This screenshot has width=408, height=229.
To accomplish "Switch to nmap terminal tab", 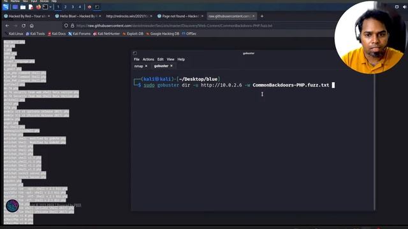I will pos(138,66).
